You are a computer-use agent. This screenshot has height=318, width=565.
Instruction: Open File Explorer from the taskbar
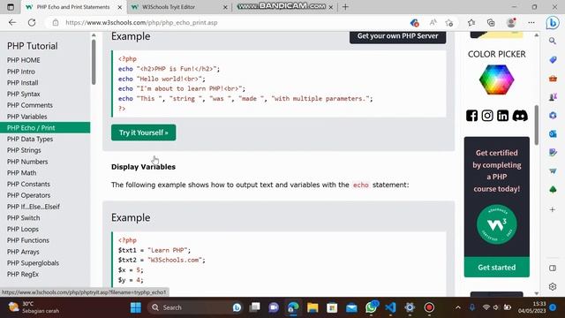click(x=313, y=307)
